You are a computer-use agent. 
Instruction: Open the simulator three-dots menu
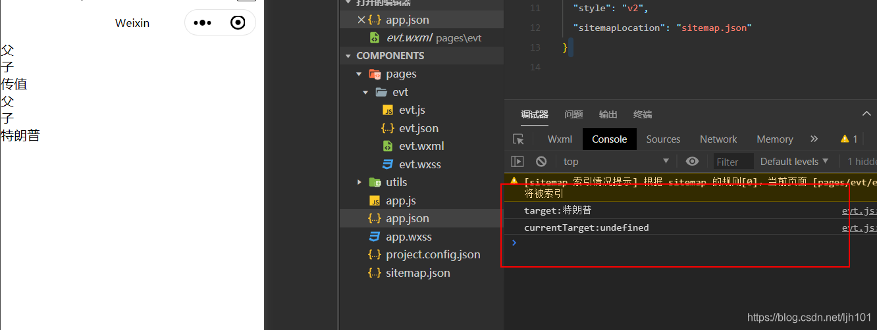tap(202, 23)
